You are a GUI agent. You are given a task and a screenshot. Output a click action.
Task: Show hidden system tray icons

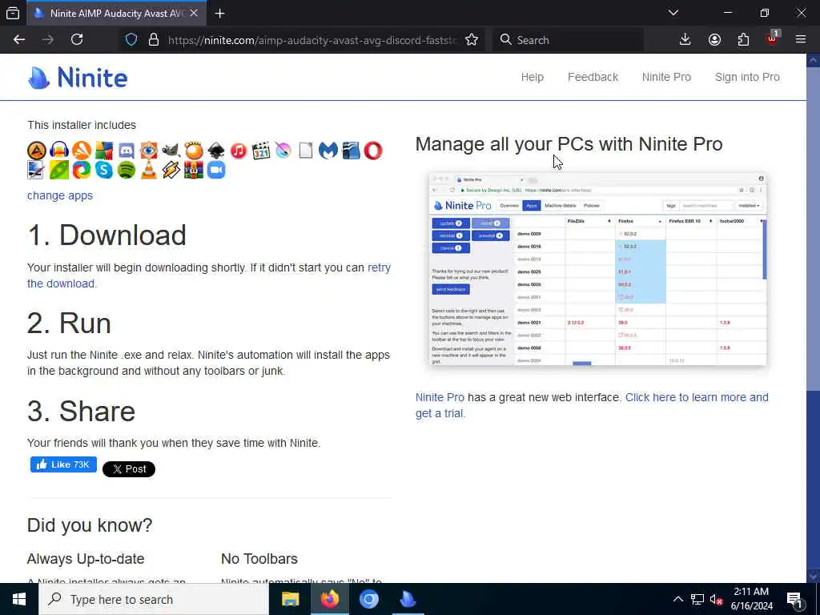(677, 599)
